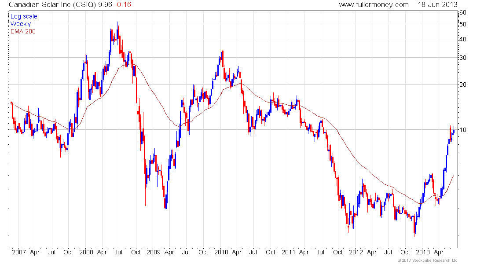Image resolution: width=484 pixels, height=264 pixels.
Task: Click the y-axis label '60'
Action: 463,13
